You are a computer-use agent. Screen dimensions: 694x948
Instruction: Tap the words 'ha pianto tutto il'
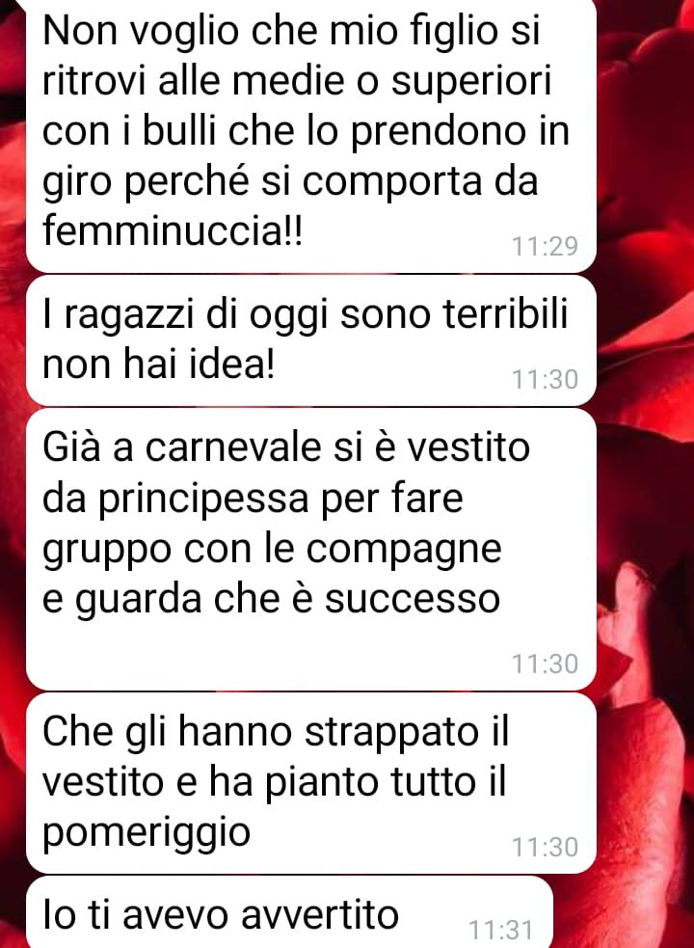point(358,782)
